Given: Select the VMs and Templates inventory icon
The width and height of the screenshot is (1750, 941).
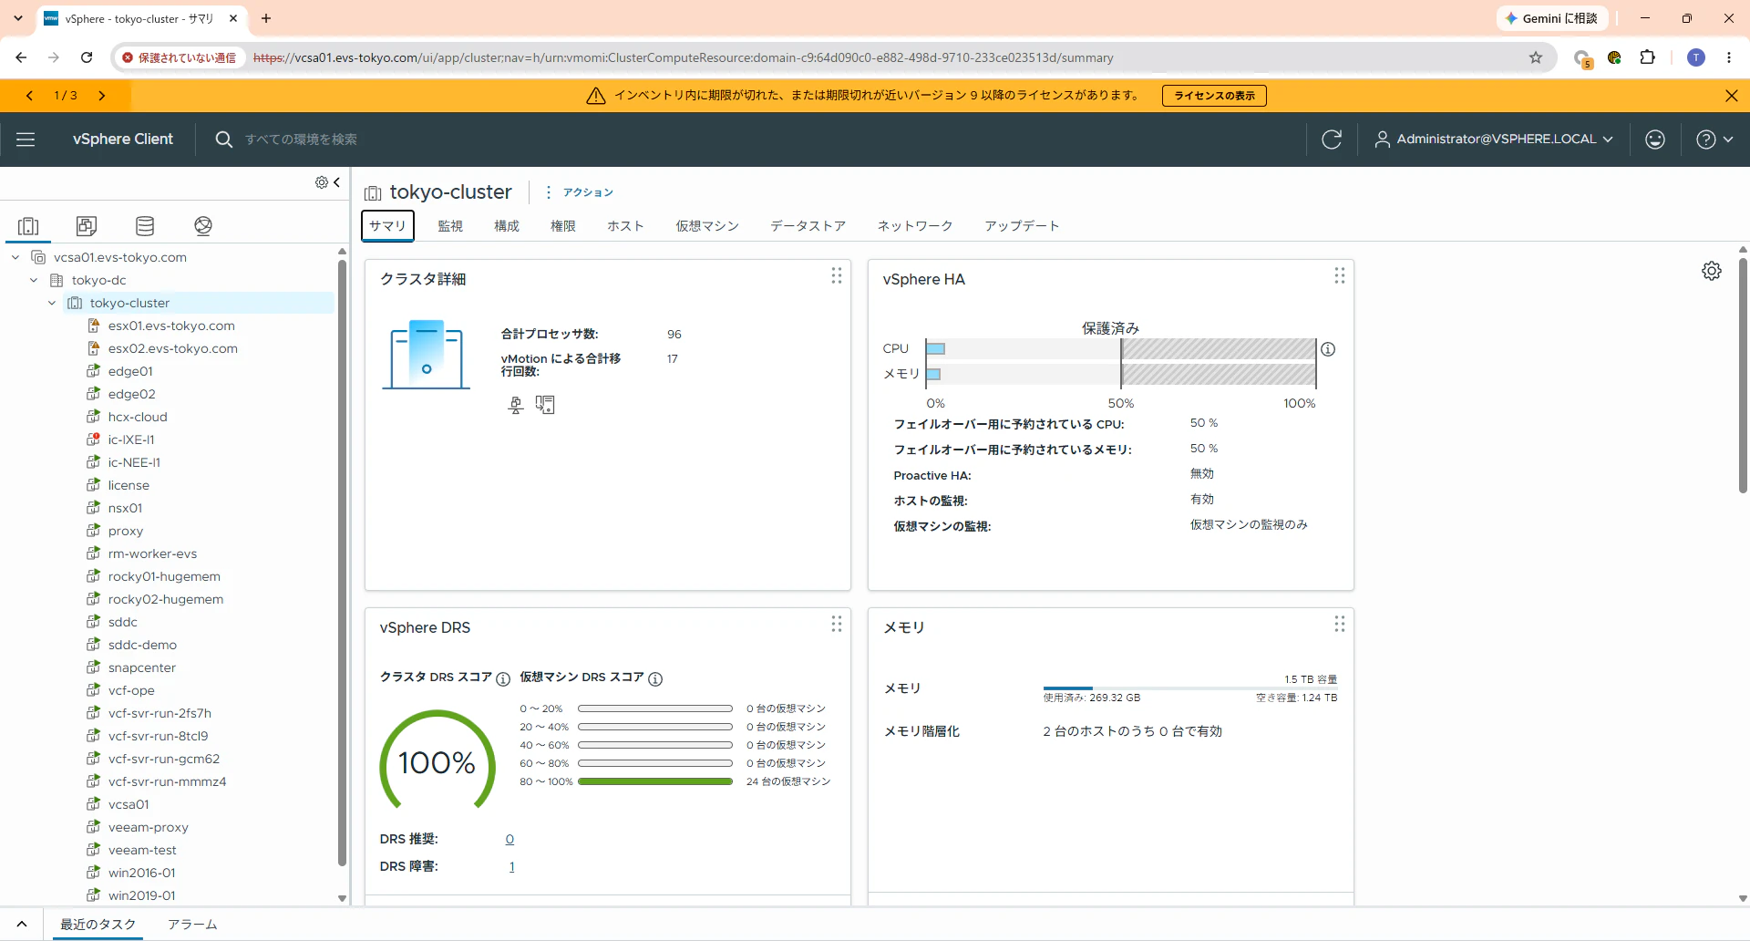Looking at the screenshot, I should [87, 226].
